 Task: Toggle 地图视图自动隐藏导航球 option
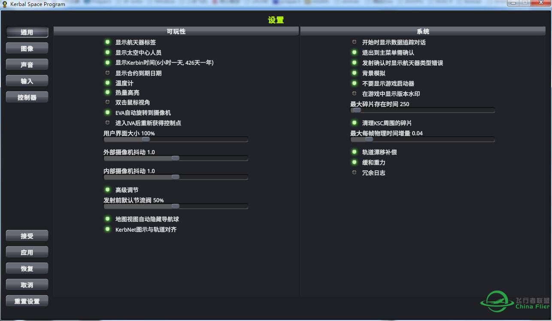(x=107, y=219)
